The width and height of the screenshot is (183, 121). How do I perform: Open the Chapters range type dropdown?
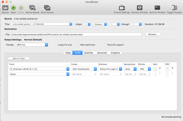pos(100,24)
